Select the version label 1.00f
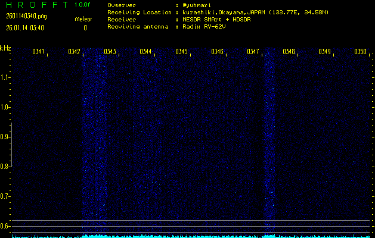 pyautogui.click(x=82, y=5)
